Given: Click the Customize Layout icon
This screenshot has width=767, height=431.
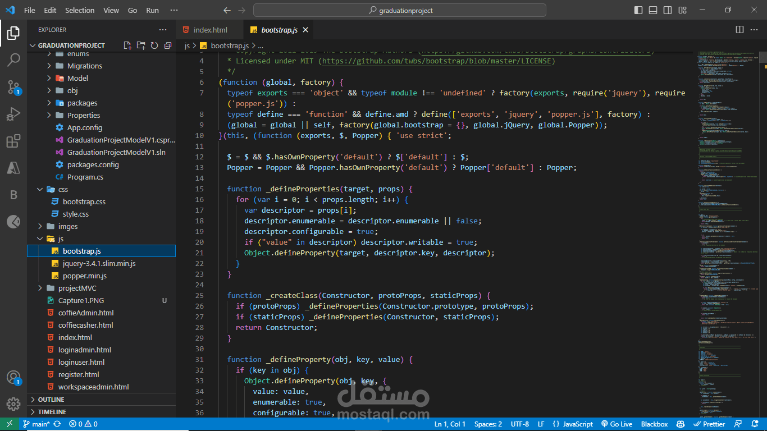Looking at the screenshot, I should tap(681, 10).
